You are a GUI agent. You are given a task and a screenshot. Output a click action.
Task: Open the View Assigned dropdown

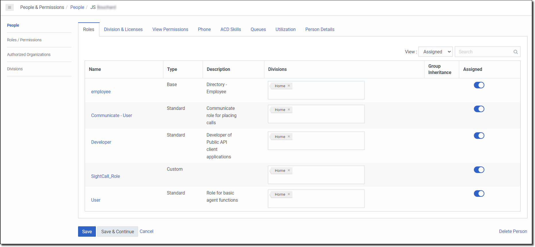click(435, 52)
